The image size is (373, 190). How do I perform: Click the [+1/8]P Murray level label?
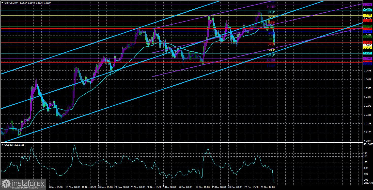point(271,7)
